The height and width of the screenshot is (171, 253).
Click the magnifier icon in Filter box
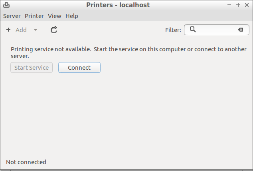[193, 29]
